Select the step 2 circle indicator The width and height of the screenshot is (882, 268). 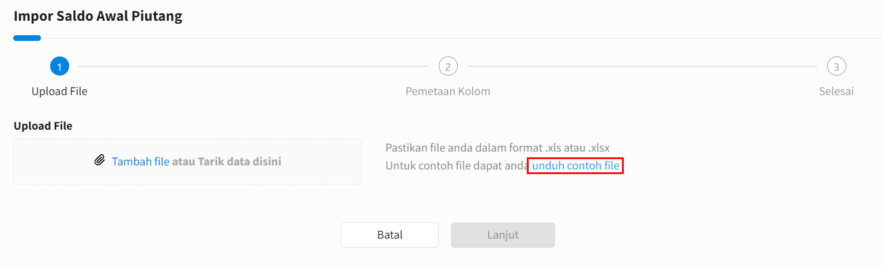(x=448, y=66)
